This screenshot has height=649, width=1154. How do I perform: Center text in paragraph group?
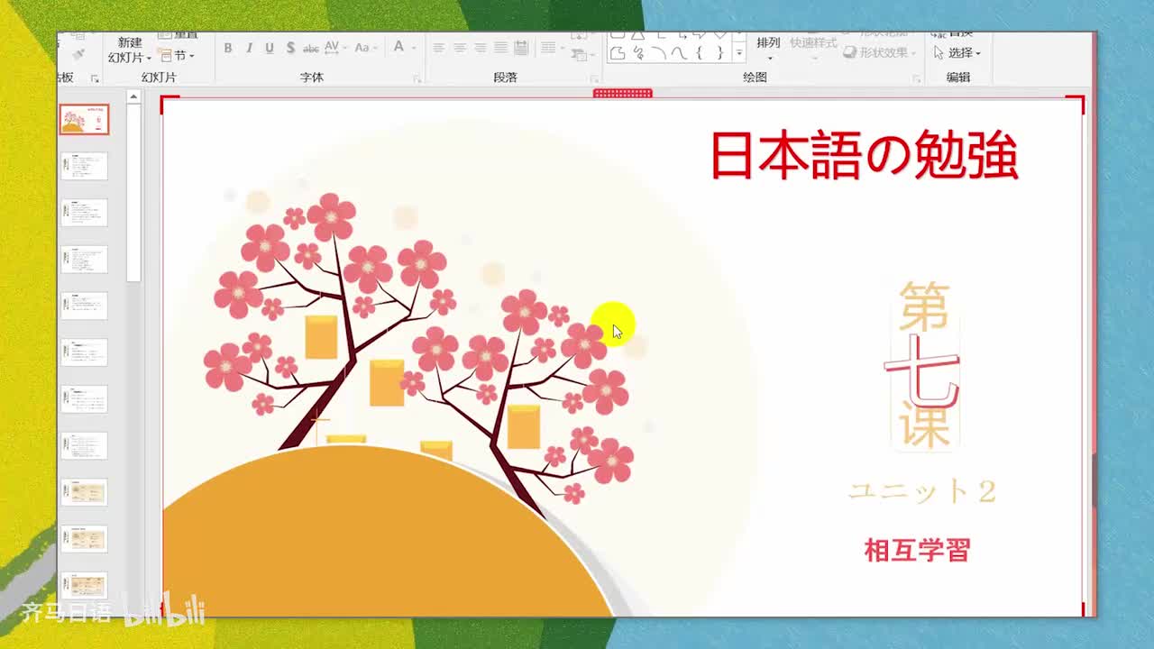[460, 48]
